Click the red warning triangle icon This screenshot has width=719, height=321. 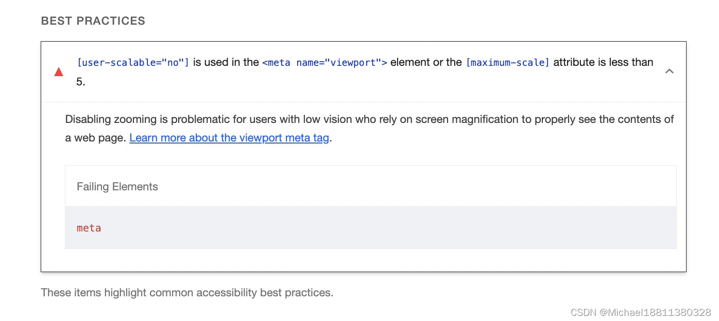pyautogui.click(x=59, y=72)
